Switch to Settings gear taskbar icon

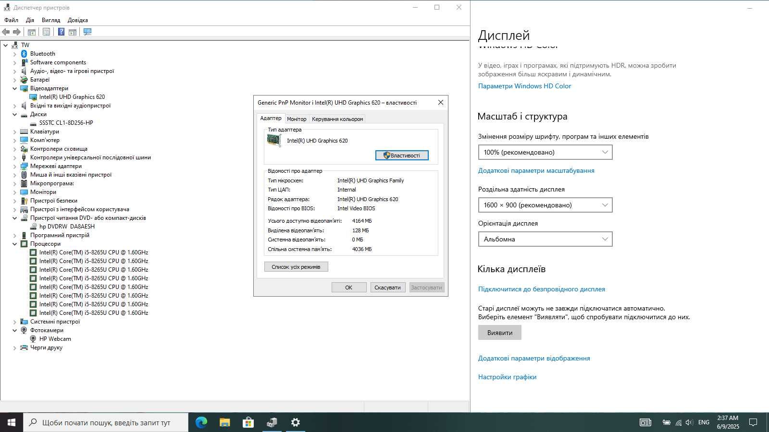pos(296,422)
